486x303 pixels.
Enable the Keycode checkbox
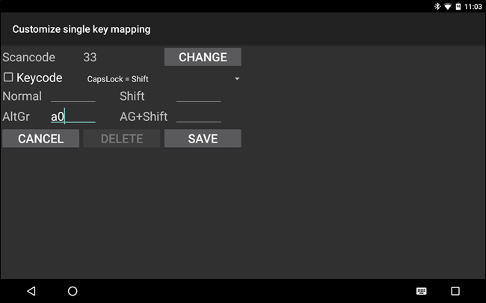[x=9, y=78]
